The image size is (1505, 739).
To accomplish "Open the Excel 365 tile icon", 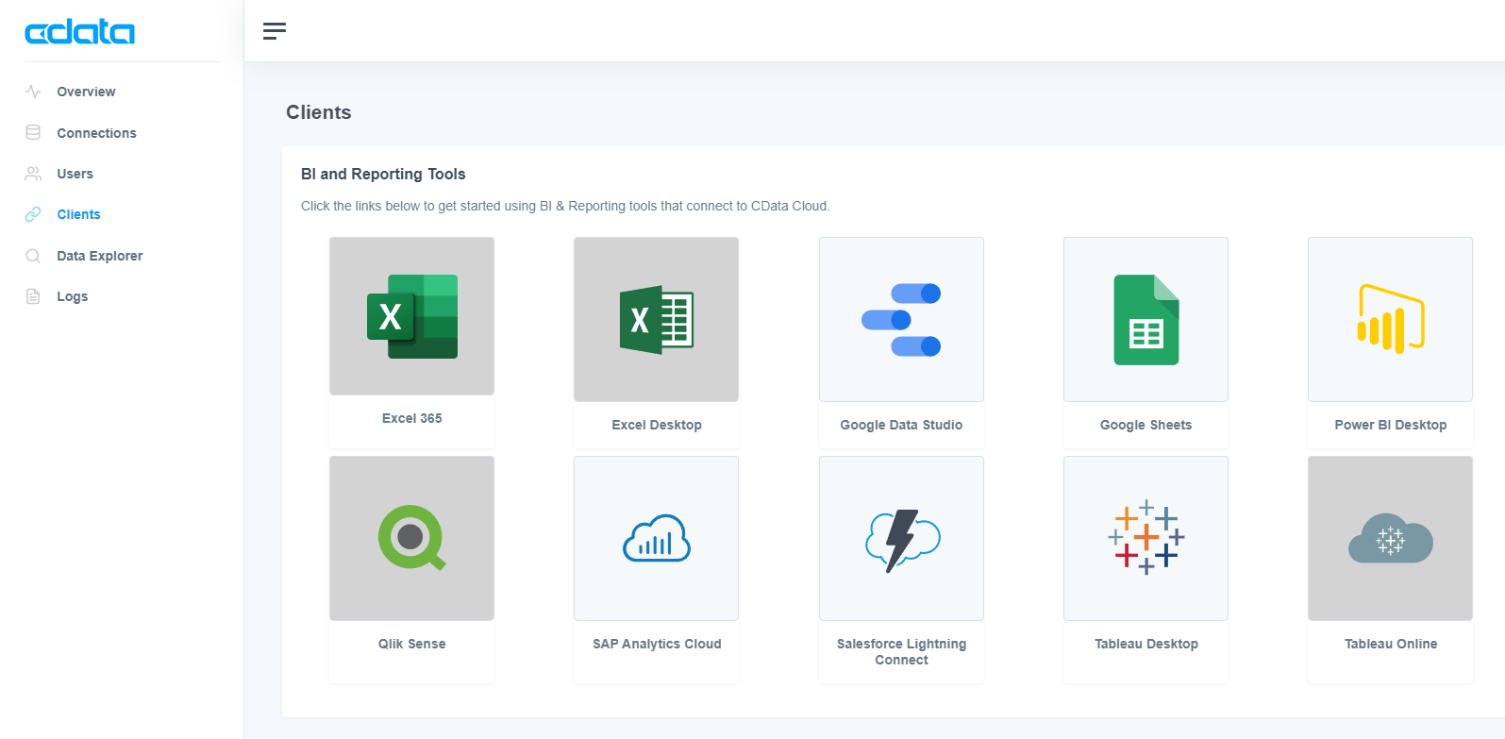I will click(x=412, y=316).
